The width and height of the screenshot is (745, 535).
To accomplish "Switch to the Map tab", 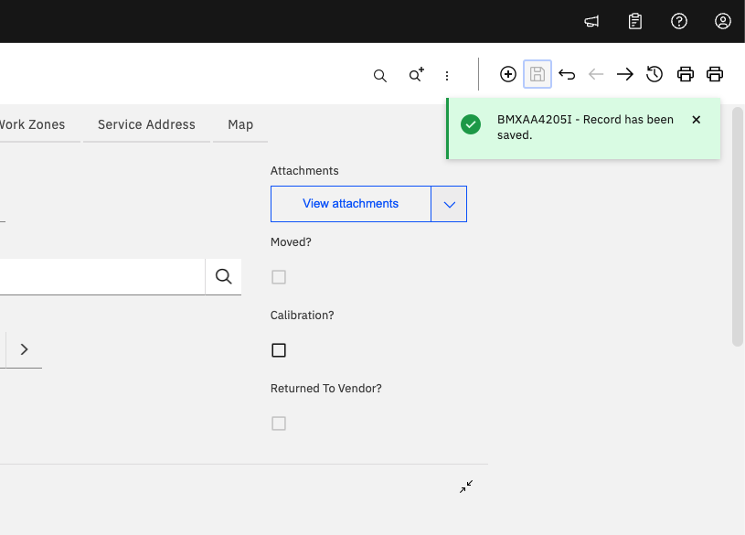I will coord(240,124).
